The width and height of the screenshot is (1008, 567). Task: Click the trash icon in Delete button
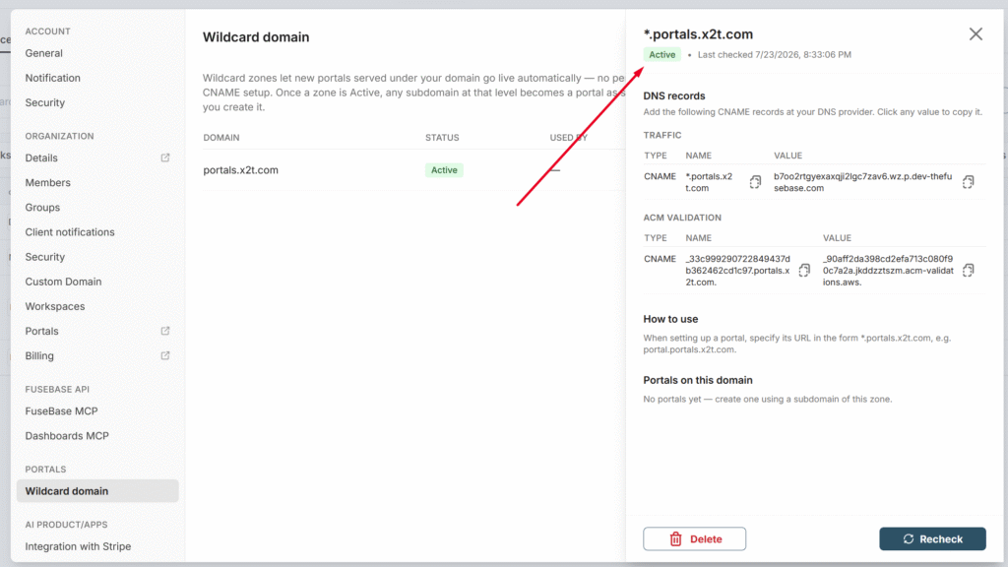click(675, 538)
